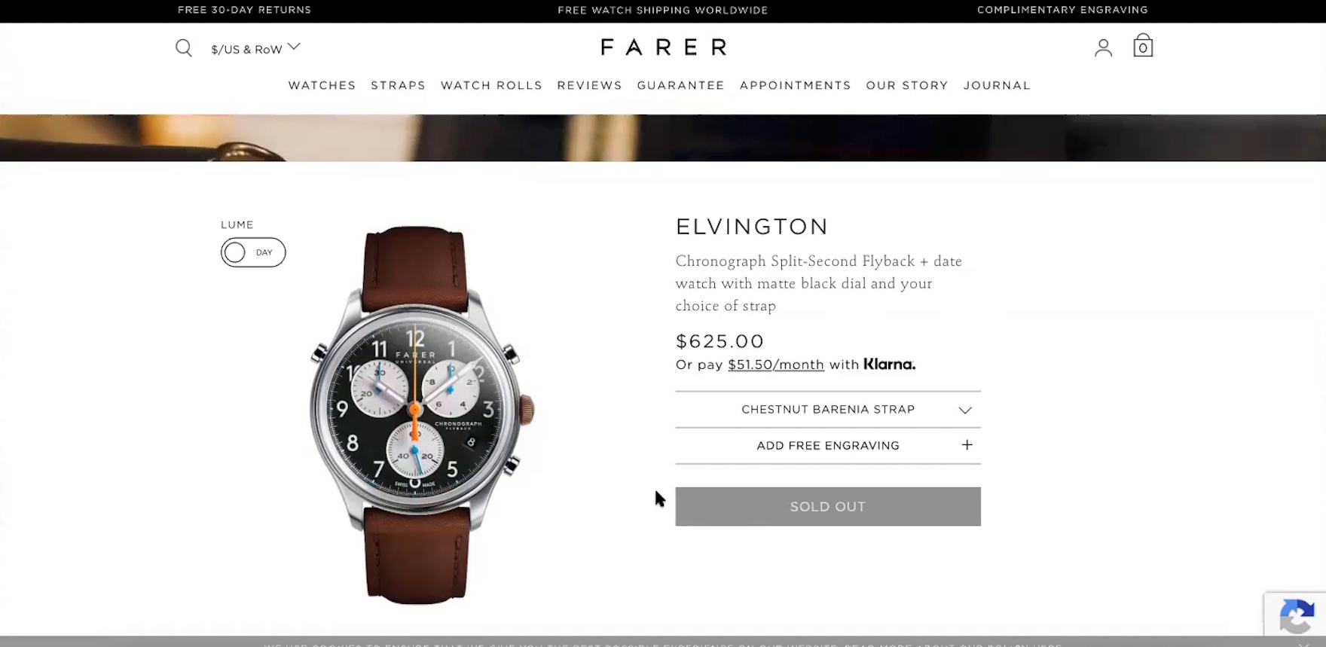Click the FARER logo
The image size is (1326, 647).
coord(664,47)
